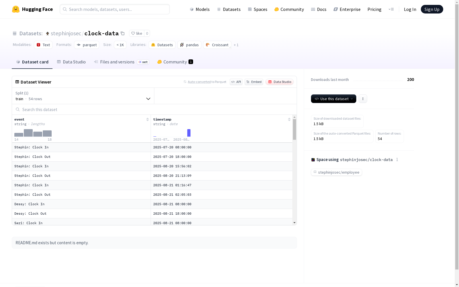Image resolution: width=459 pixels, height=287 pixels.
Task: Open the Community tab with 1 discussion
Action: pyautogui.click(x=175, y=62)
